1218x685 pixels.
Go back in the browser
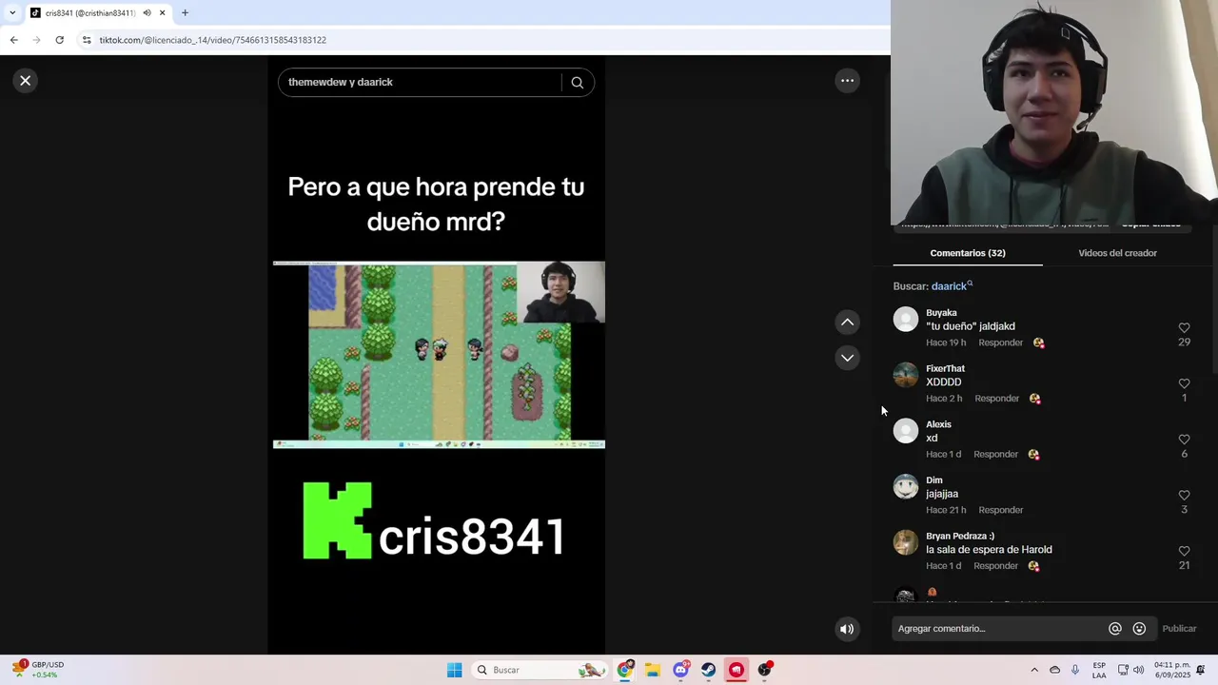(13, 40)
